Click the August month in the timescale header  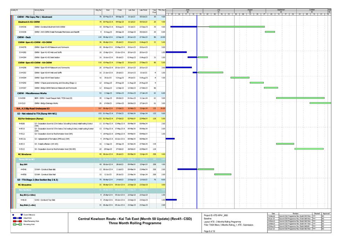pyautogui.click(x=250, y=10)
